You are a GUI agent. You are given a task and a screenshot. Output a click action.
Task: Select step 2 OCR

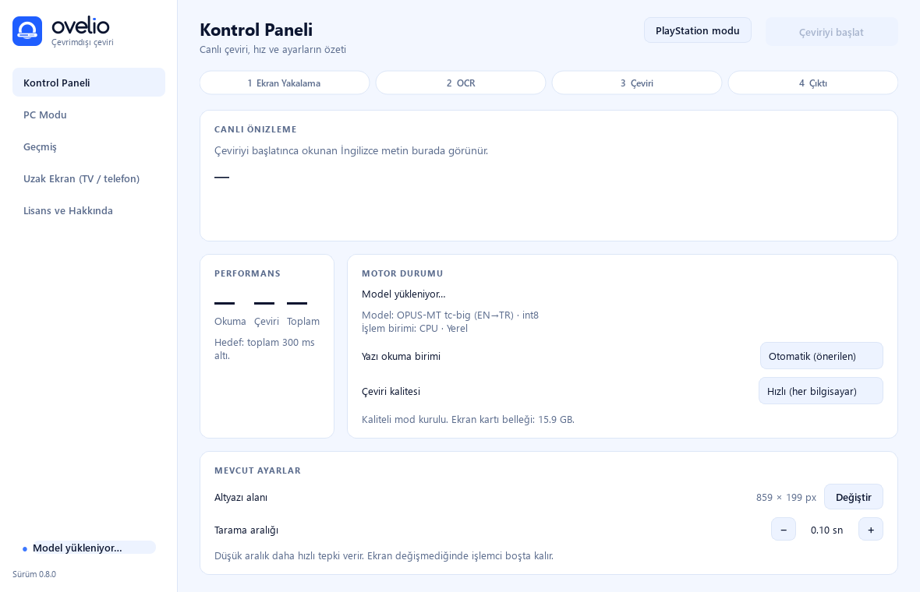coord(461,83)
